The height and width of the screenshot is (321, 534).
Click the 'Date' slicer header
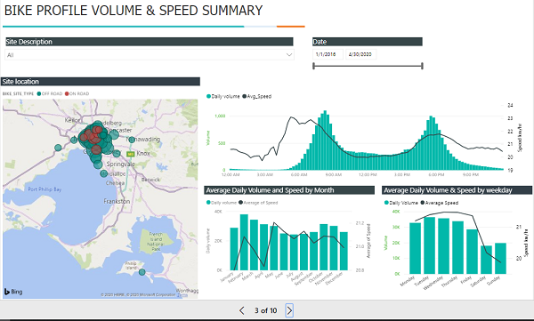click(368, 42)
